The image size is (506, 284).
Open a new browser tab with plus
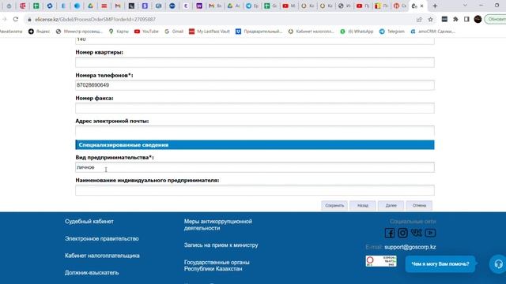[x=435, y=6]
